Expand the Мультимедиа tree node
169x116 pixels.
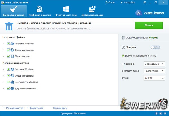pos(3,56)
